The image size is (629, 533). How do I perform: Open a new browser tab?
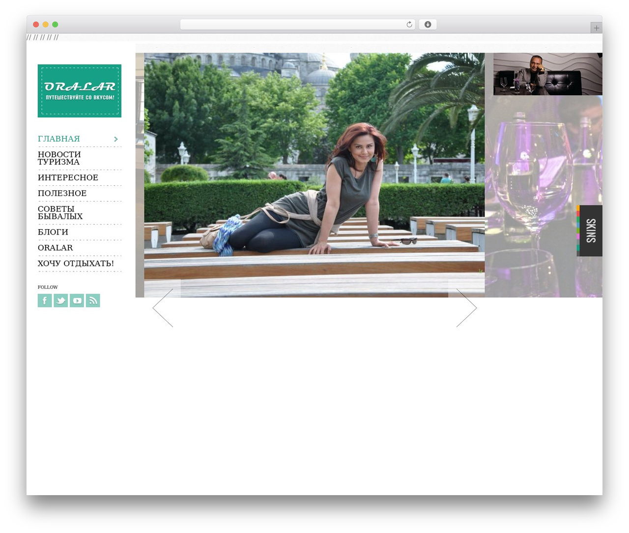tap(596, 28)
